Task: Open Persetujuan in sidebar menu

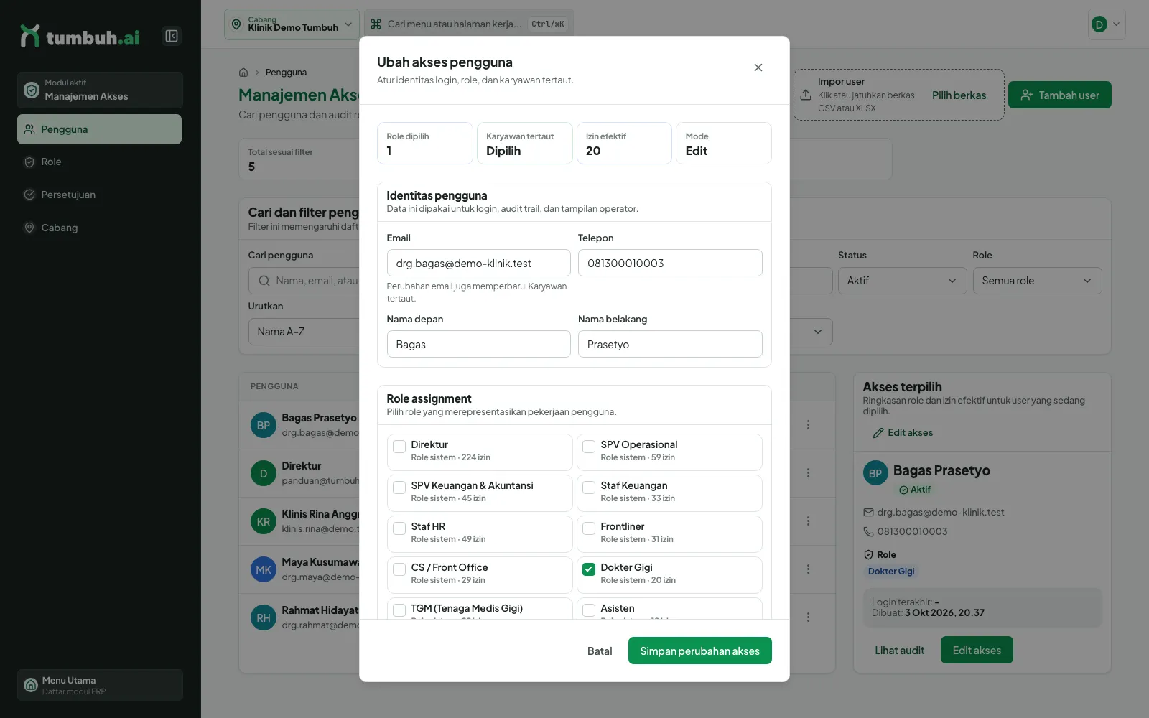Action: point(99,195)
